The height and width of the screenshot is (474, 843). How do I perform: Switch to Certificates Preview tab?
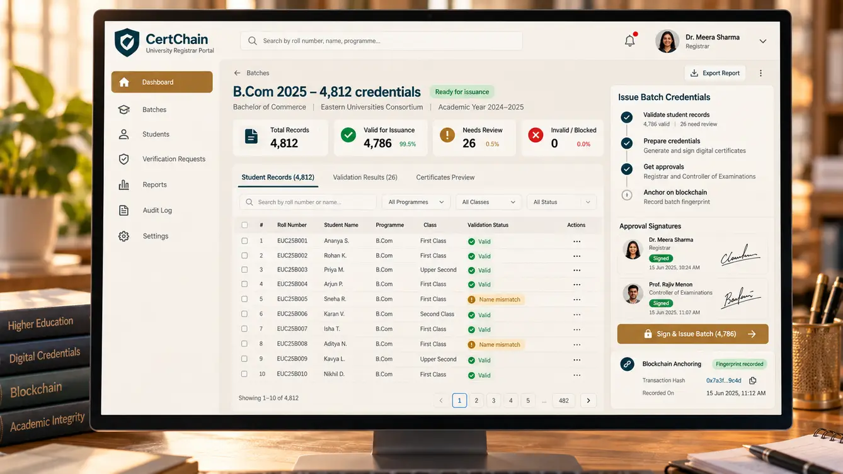445,178
